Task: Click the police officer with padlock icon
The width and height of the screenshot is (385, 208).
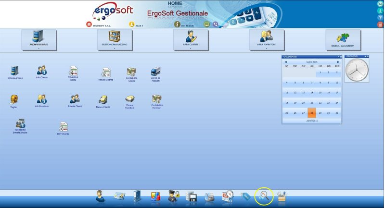Action: coord(174,196)
